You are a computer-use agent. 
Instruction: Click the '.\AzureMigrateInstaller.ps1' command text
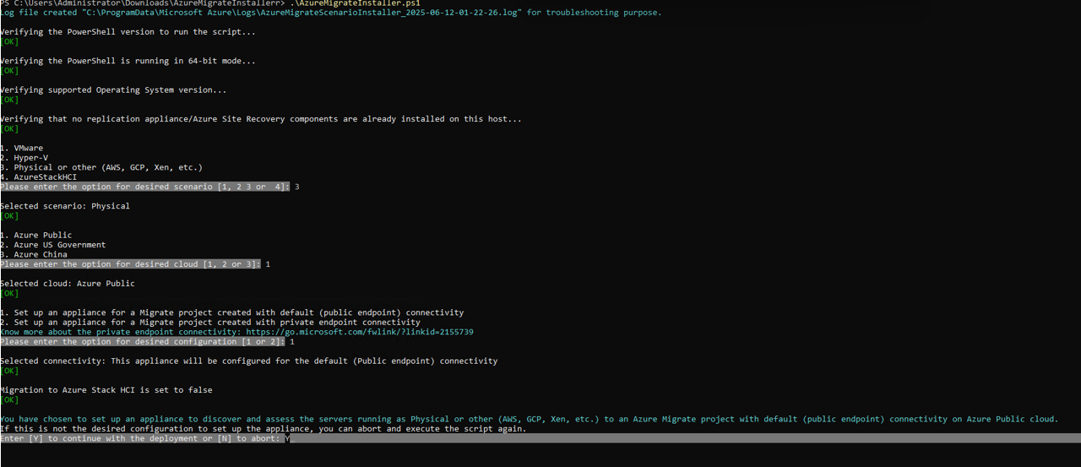356,3
